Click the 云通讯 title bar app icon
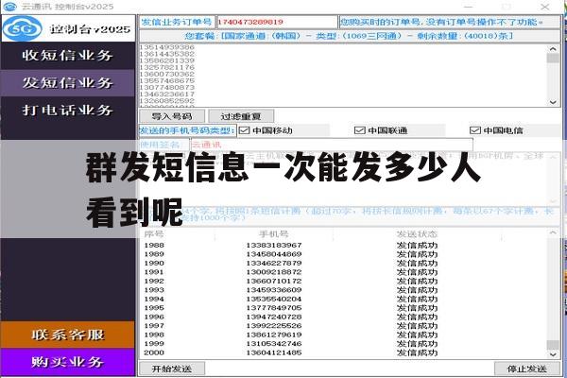The height and width of the screenshot is (378, 567). click(9, 7)
